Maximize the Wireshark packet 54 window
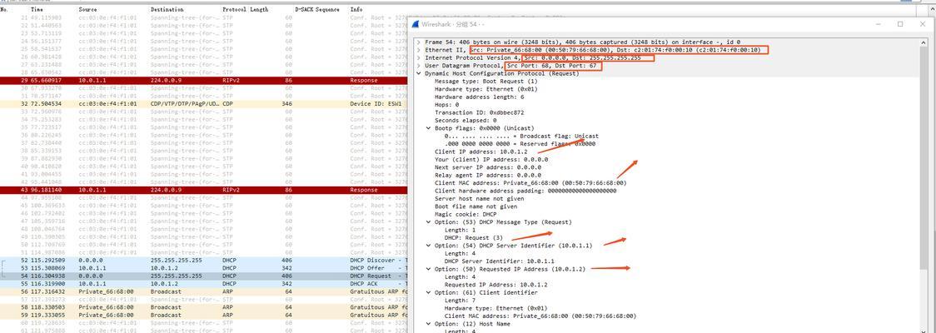This screenshot has height=333, width=936. tap(900, 24)
